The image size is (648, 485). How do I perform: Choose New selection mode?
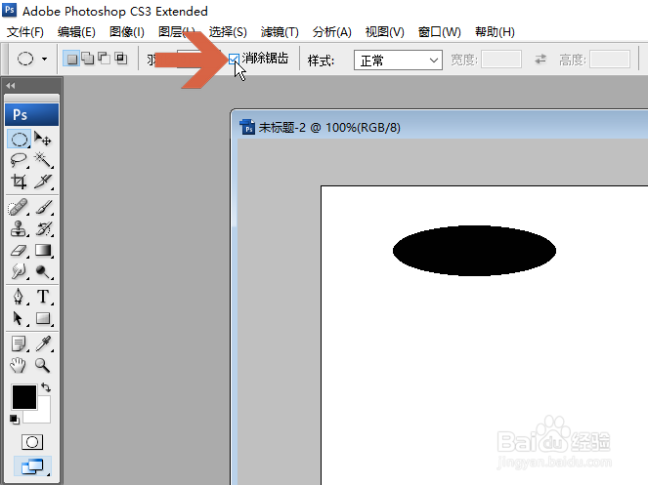click(x=72, y=59)
